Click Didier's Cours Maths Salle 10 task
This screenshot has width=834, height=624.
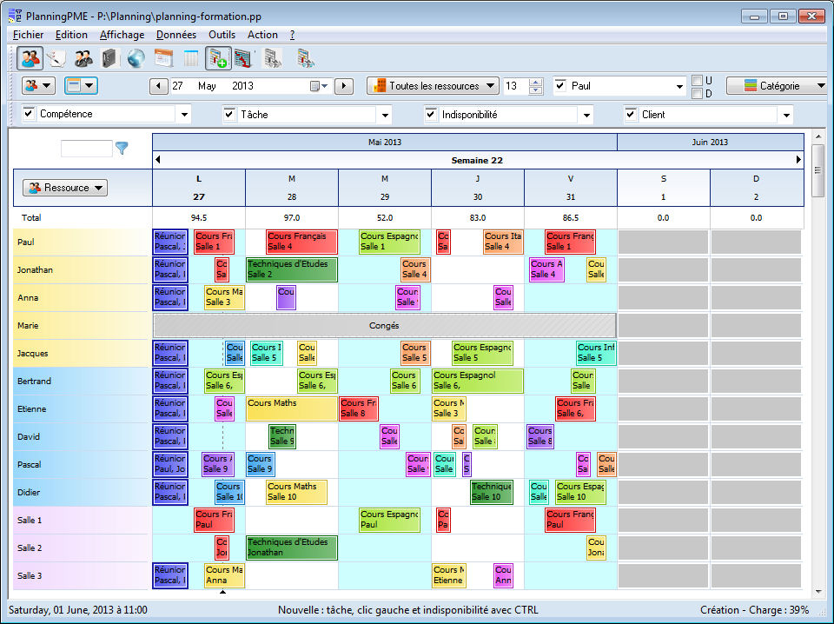pos(296,492)
